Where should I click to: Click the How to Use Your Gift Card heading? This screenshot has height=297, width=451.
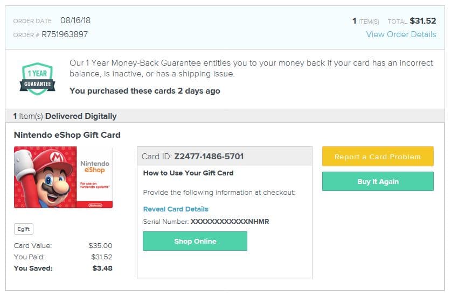(188, 173)
